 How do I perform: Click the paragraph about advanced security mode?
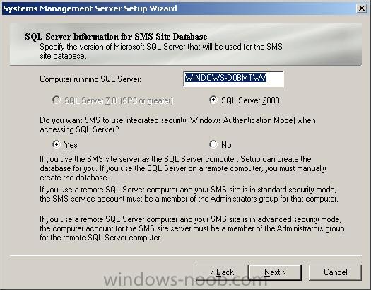pyautogui.click(x=192, y=228)
